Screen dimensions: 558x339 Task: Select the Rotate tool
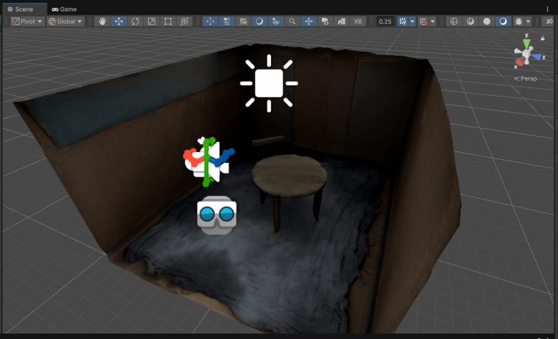tap(135, 21)
